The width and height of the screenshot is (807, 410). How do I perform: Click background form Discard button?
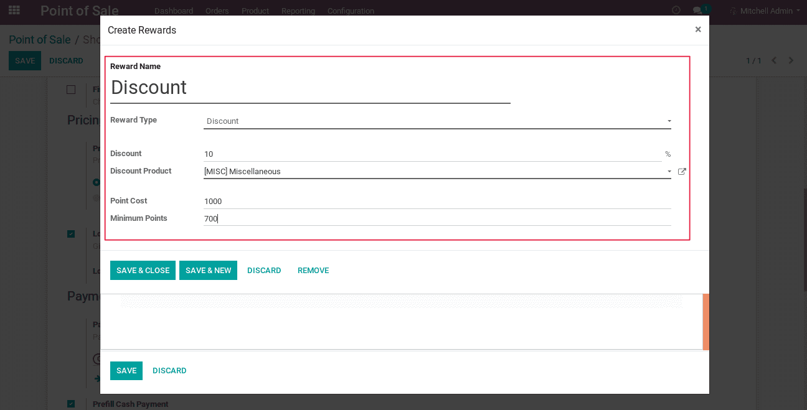(66, 61)
